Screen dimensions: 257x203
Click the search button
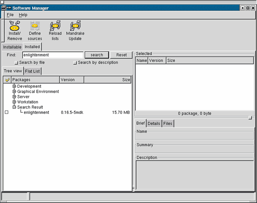97,55
